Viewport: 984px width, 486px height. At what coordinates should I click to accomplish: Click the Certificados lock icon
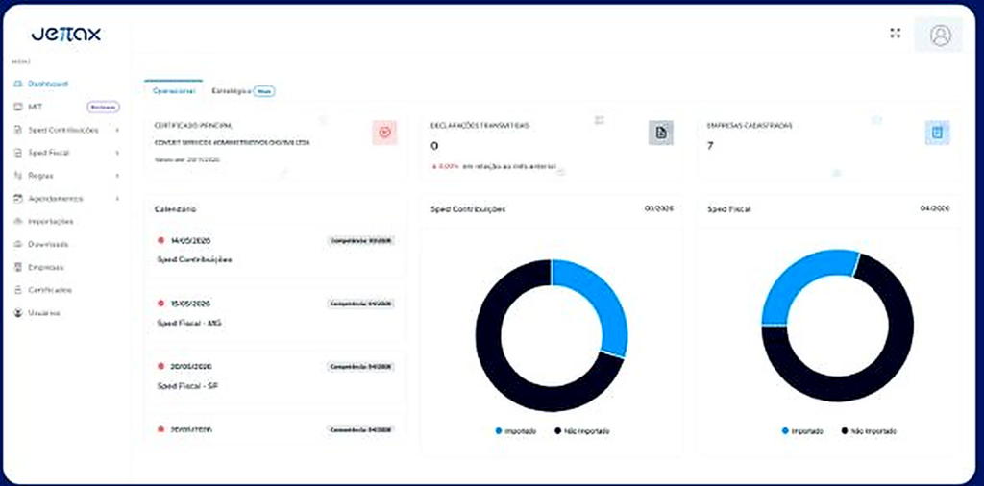18,290
